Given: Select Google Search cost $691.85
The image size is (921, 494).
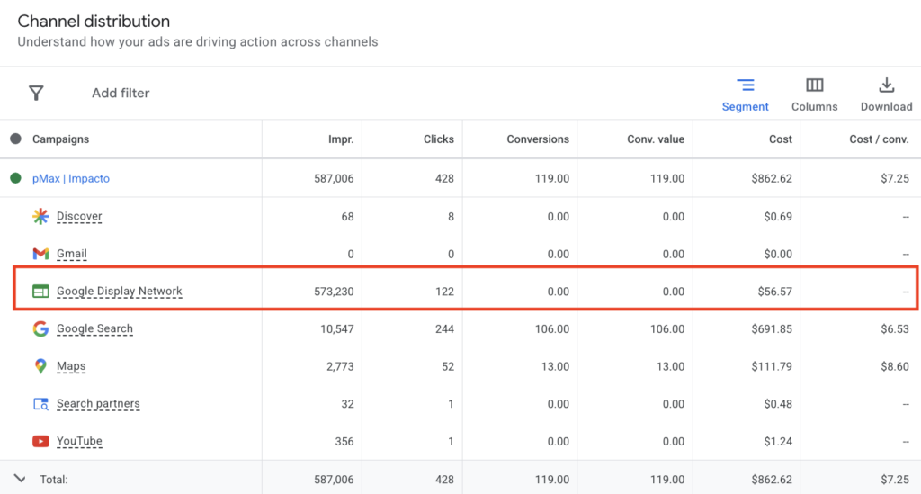Looking at the screenshot, I should pyautogui.click(x=772, y=329).
